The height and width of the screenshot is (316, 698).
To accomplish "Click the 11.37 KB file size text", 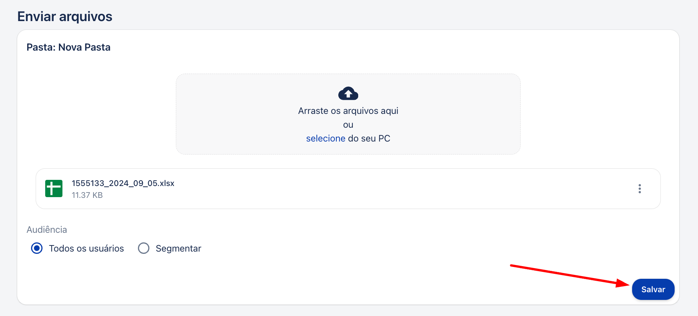I will click(x=87, y=195).
